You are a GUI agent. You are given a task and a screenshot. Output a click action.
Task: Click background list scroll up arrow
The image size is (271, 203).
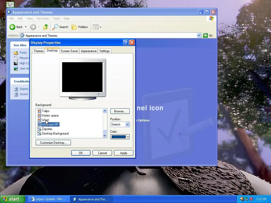click(x=105, y=111)
